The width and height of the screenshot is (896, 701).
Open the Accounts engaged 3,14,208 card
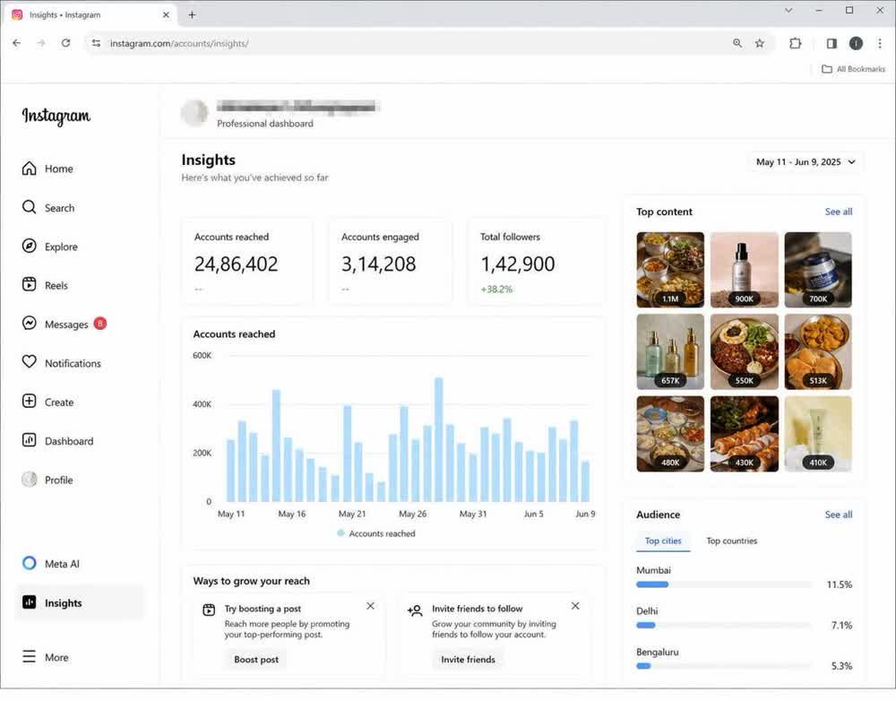[x=391, y=261]
